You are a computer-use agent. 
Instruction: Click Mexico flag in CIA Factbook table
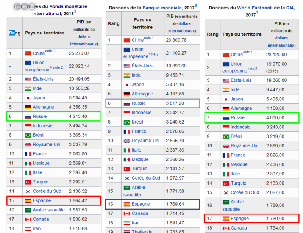[x=226, y=165]
